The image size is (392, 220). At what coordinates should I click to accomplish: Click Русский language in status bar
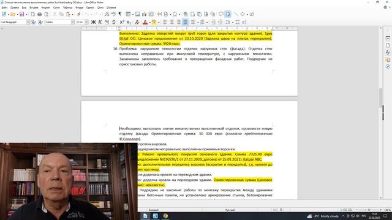tap(230, 210)
